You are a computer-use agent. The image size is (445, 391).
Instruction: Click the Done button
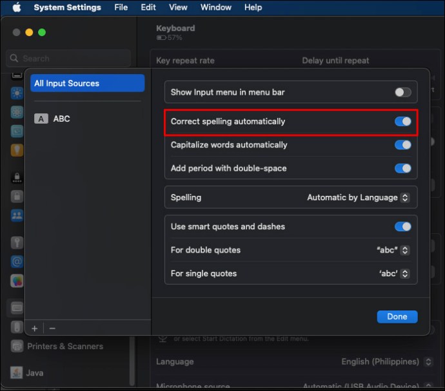click(x=397, y=316)
